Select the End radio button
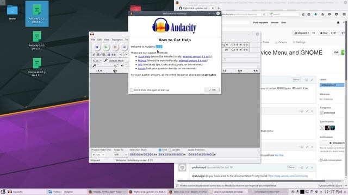The height and width of the screenshot is (195, 348). tap(160, 150)
